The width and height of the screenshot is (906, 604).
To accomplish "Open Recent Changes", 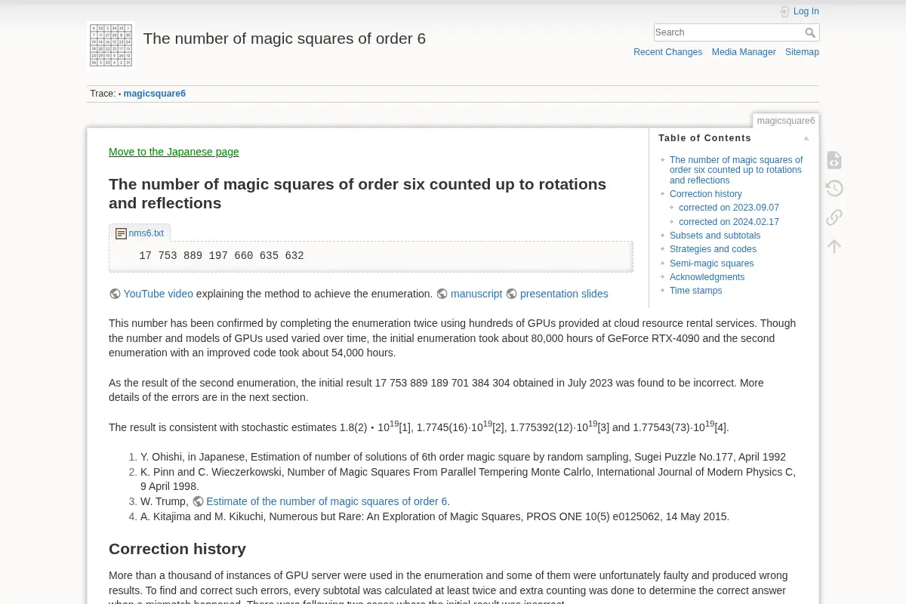I will (667, 52).
